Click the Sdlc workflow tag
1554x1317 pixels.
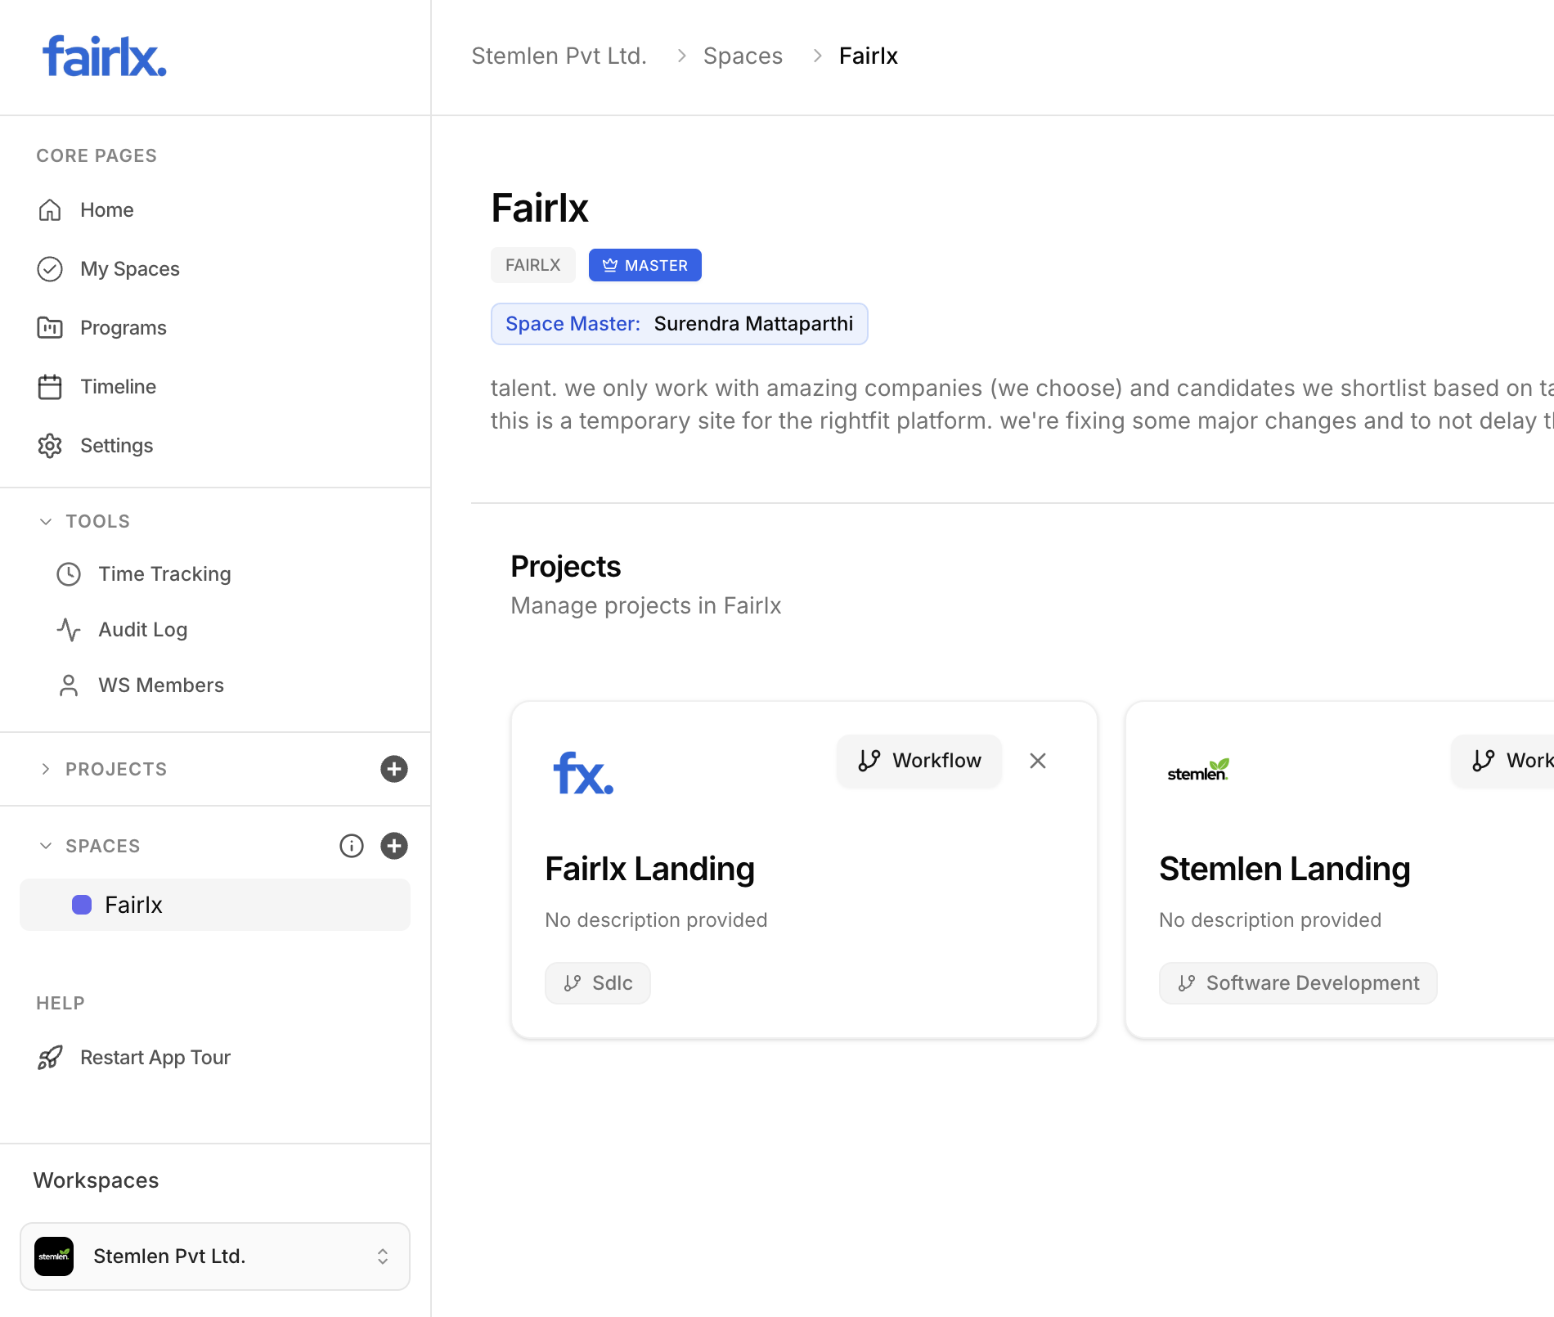(598, 983)
